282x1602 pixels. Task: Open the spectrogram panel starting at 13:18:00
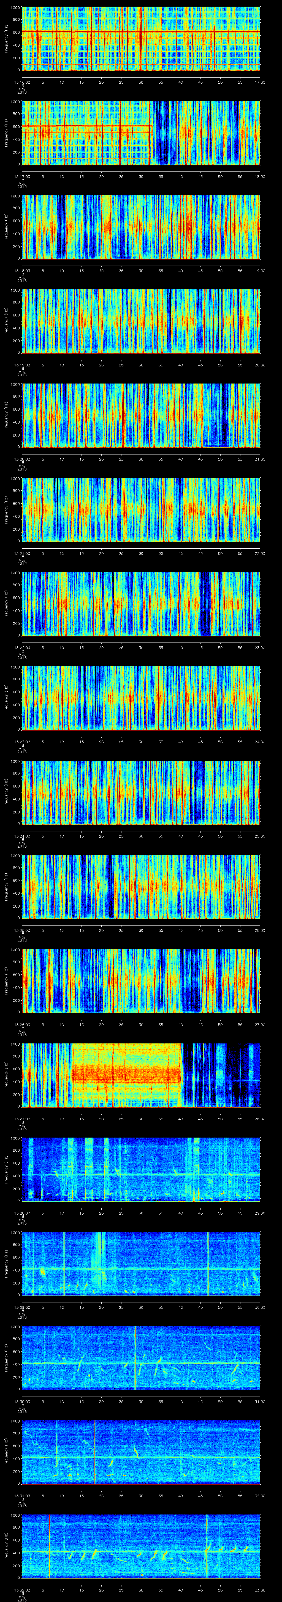pos(141,226)
